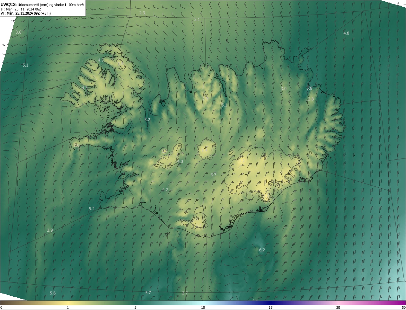Click the 3.0 value in northeast Iceland

[x=284, y=89]
